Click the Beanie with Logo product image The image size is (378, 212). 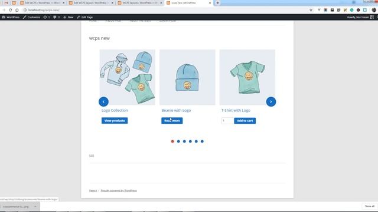click(x=187, y=77)
